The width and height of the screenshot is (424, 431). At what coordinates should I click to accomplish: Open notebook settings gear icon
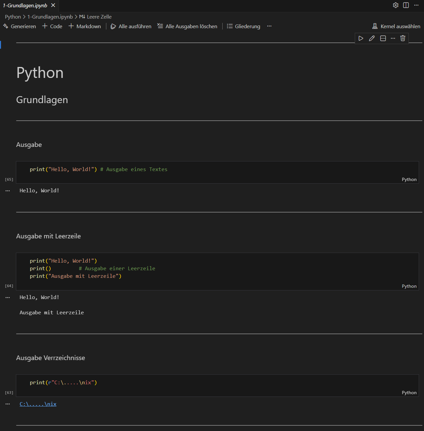tap(396, 5)
